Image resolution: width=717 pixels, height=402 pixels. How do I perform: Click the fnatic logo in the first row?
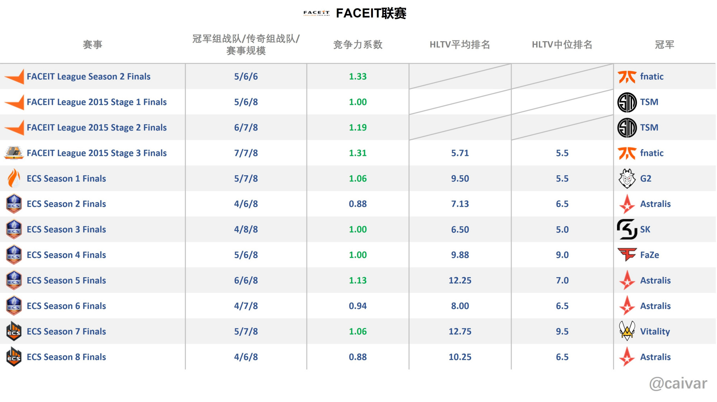(627, 77)
